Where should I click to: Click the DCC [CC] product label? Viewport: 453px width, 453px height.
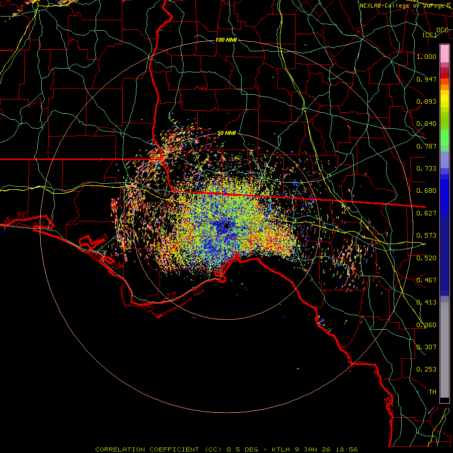point(435,32)
